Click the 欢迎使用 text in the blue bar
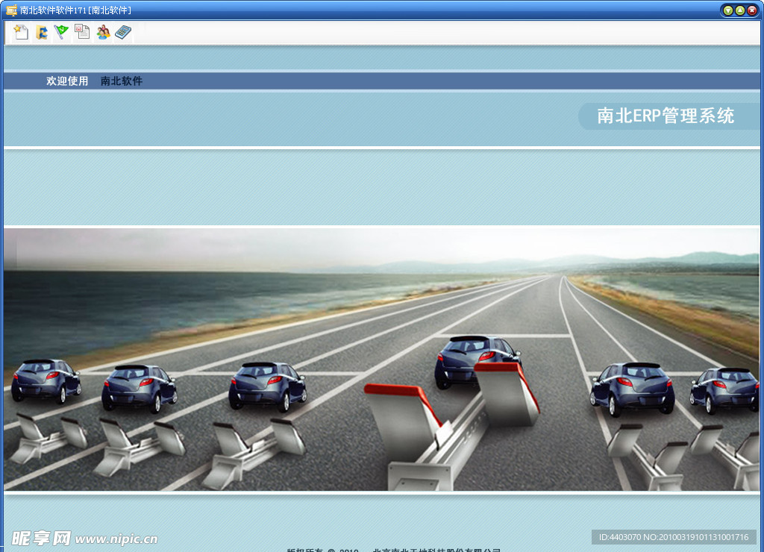Screen dimensions: 764x552 (67, 81)
